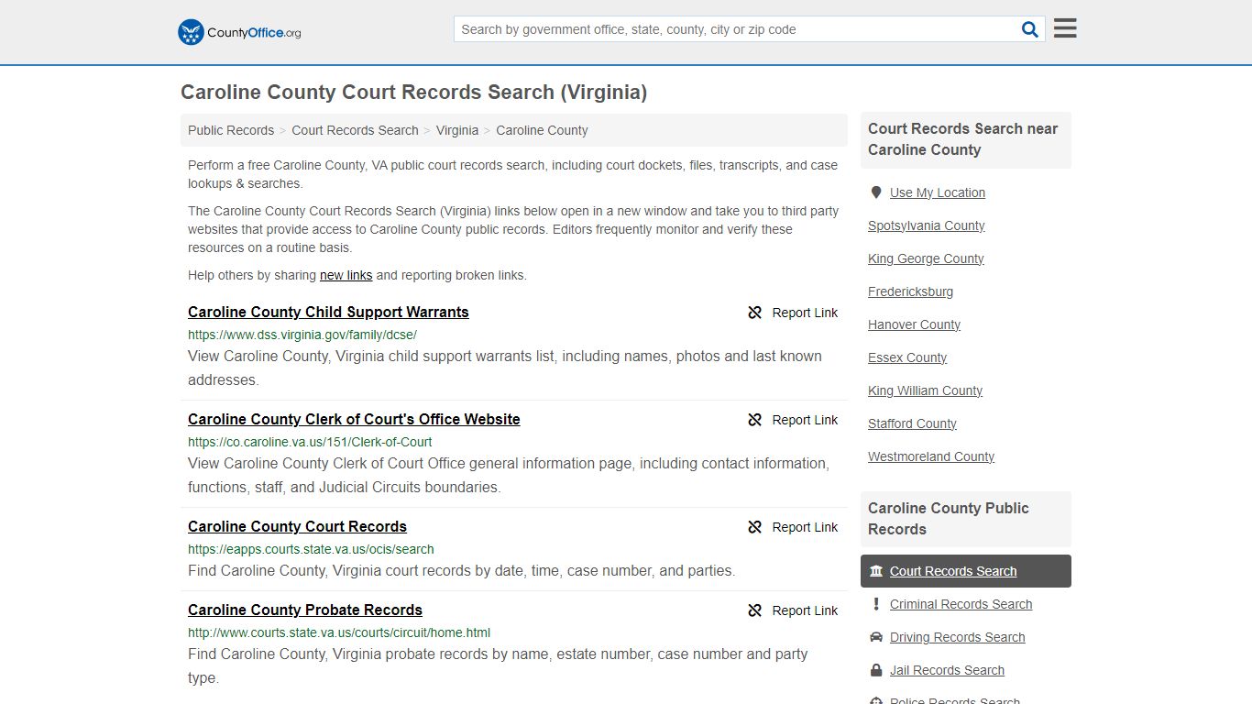The height and width of the screenshot is (704, 1252).
Task: Click Report Link text for Court Records entry
Action: (x=805, y=527)
